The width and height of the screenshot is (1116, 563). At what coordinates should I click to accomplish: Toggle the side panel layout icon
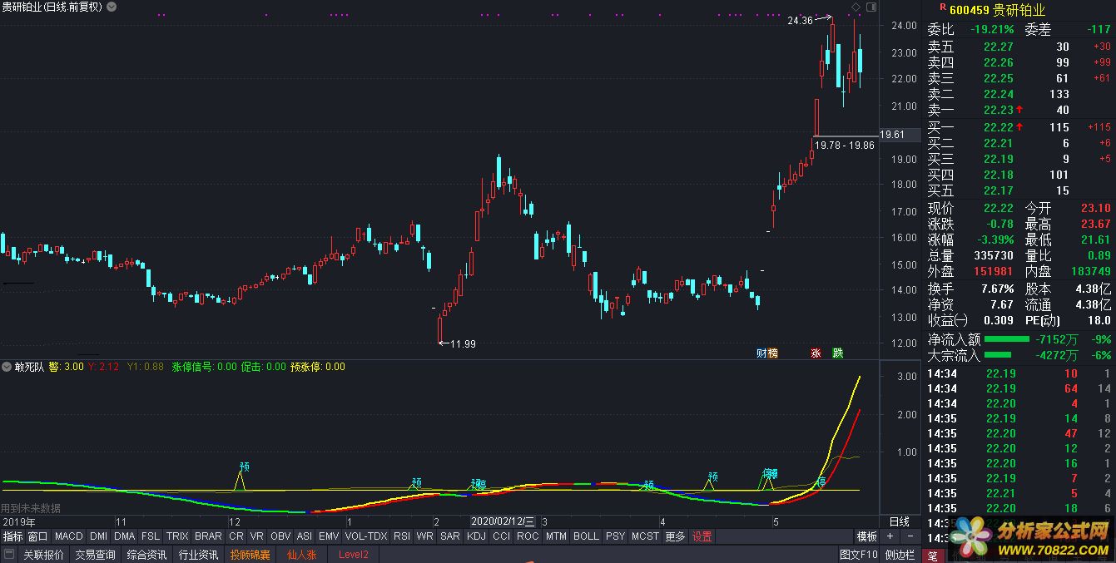click(x=871, y=7)
